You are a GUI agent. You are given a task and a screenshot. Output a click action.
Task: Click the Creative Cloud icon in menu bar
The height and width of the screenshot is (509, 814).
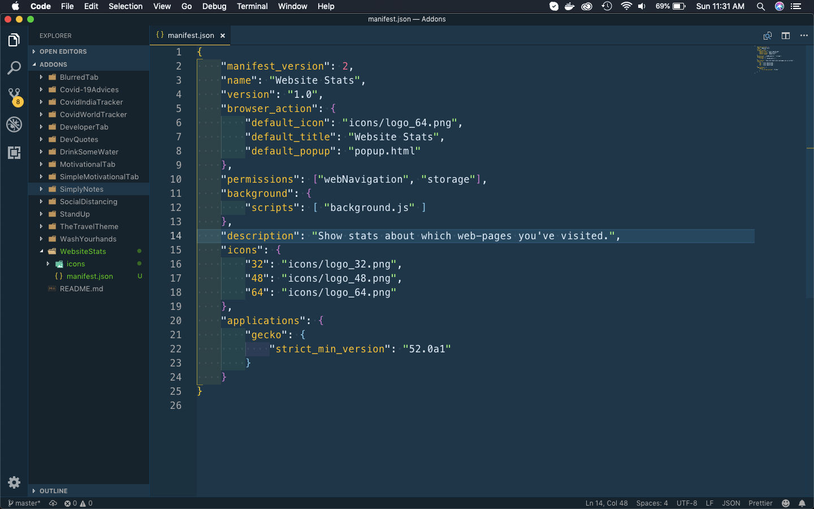pyautogui.click(x=587, y=6)
